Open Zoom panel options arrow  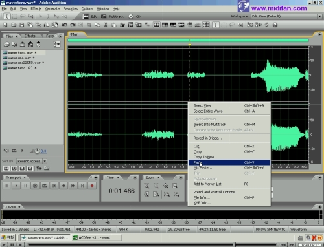[181, 178]
